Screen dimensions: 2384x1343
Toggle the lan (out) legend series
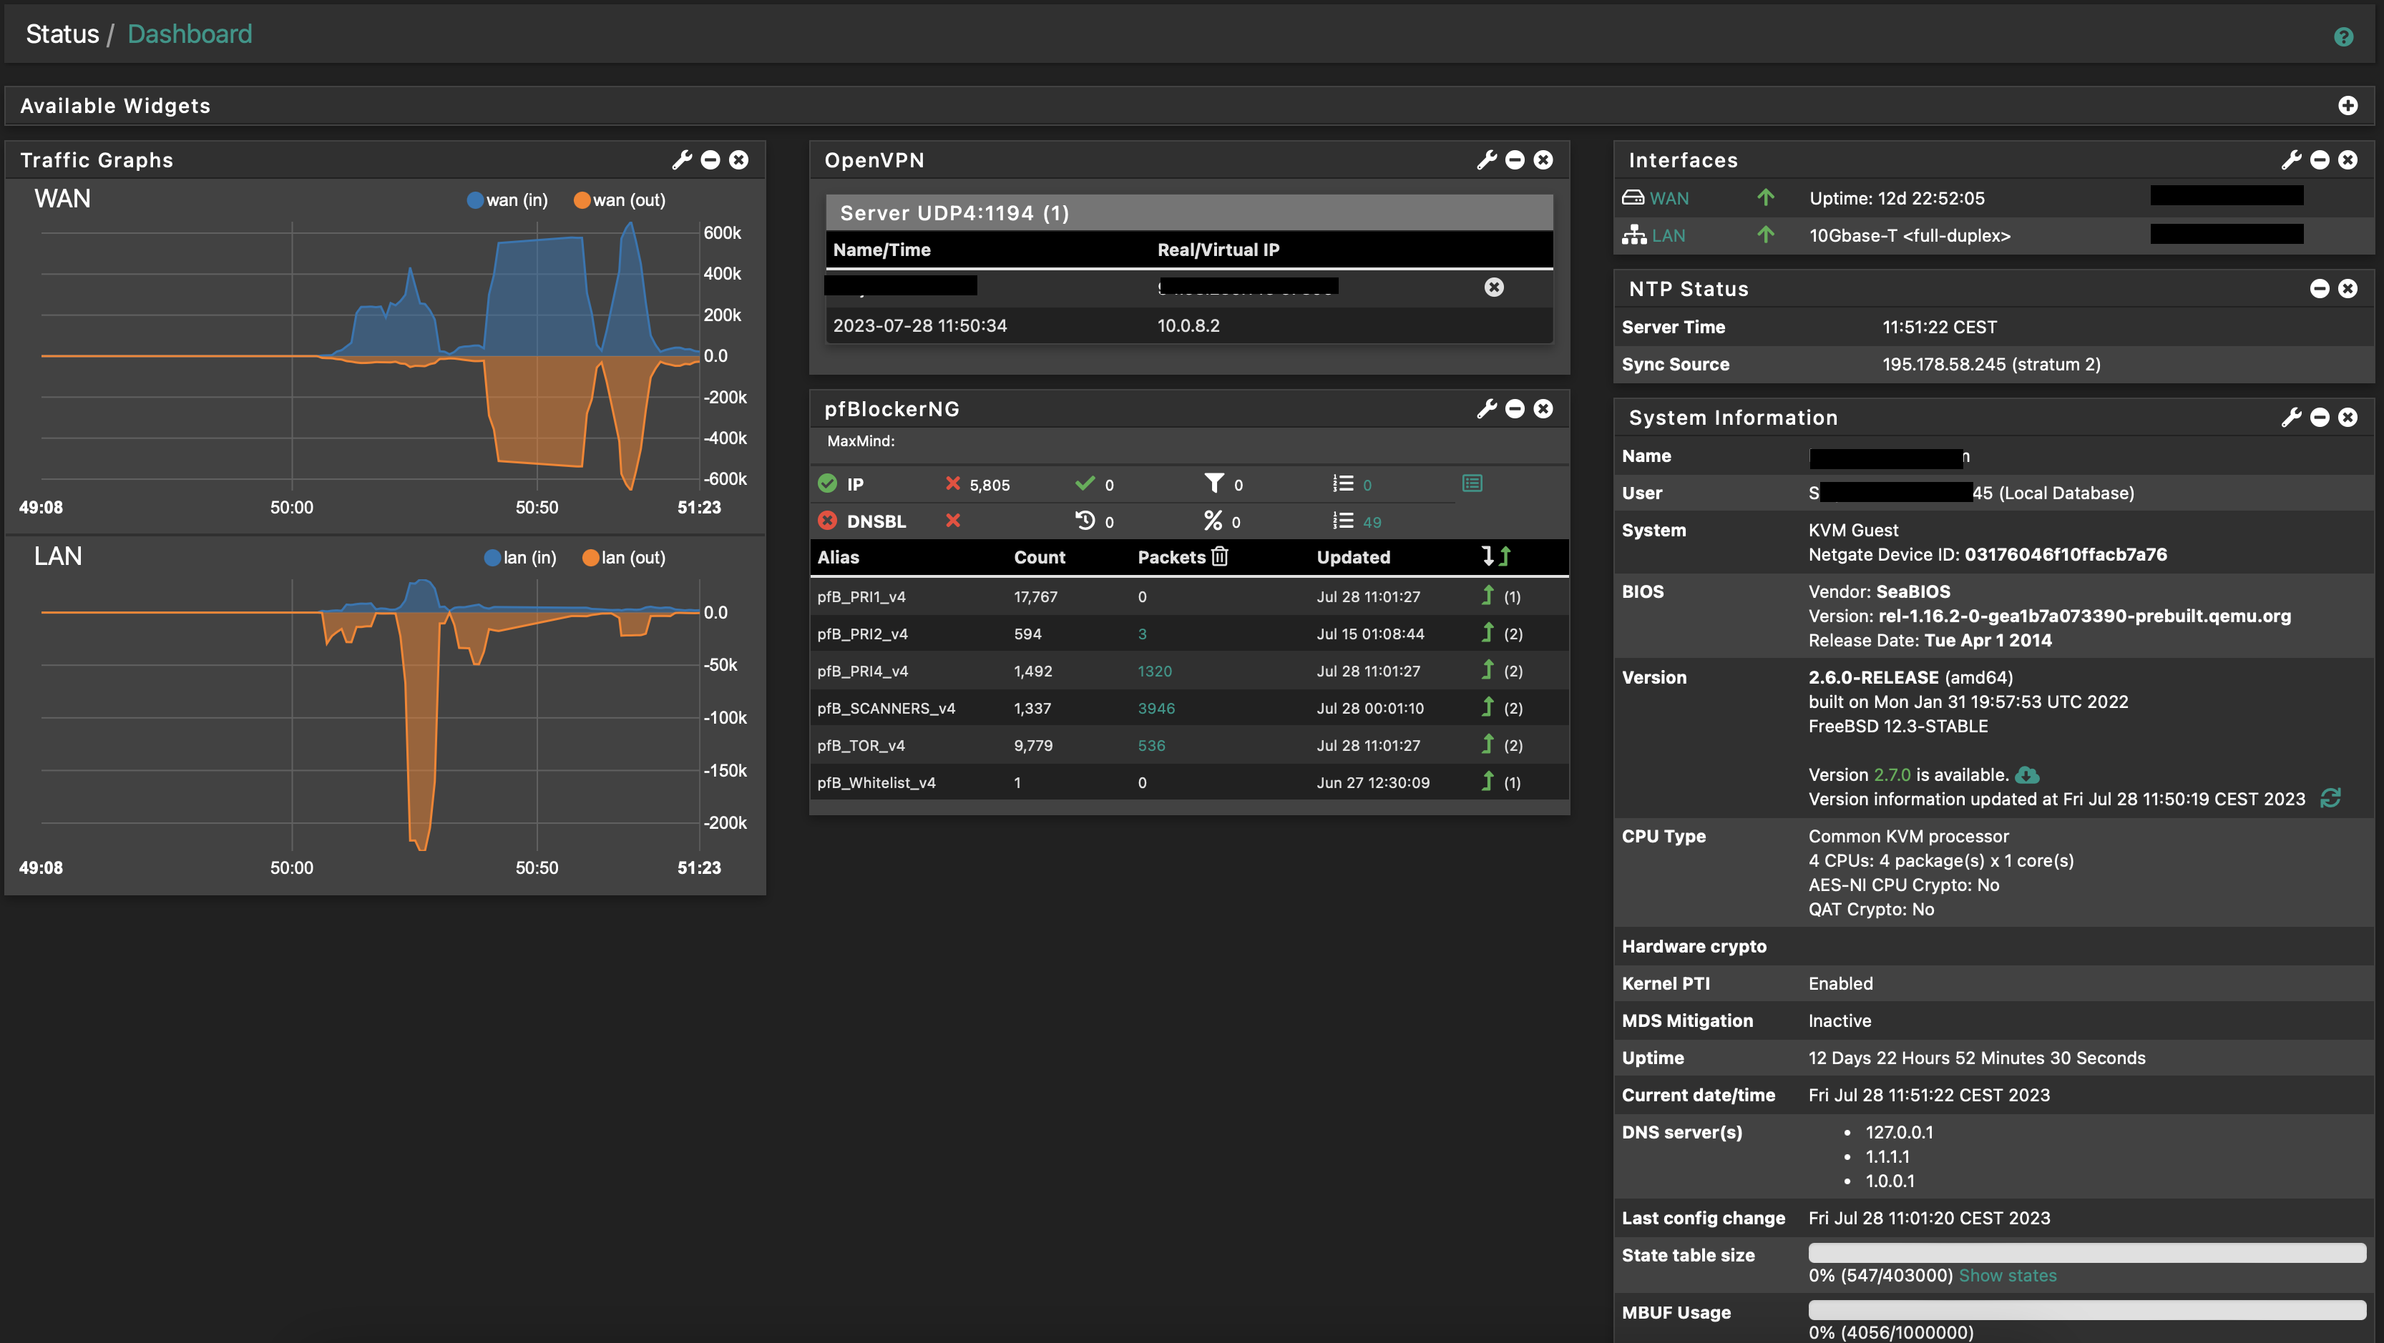624,558
